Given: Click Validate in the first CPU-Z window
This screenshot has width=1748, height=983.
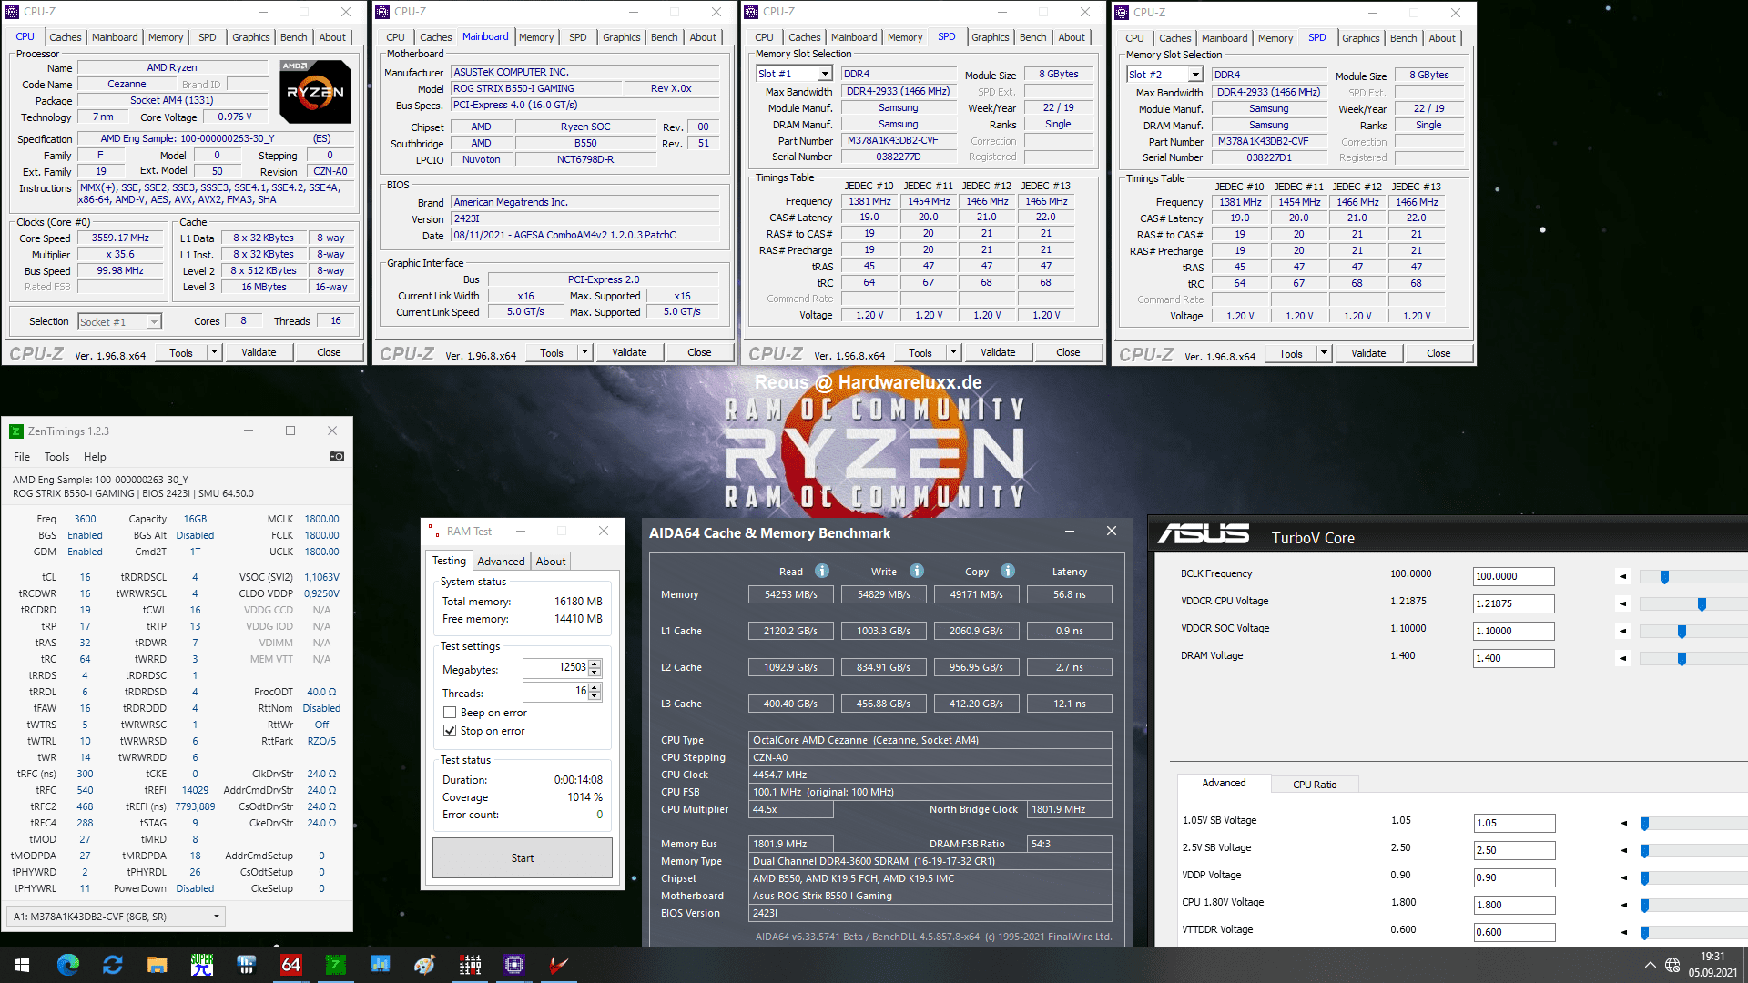Looking at the screenshot, I should click(x=259, y=353).
